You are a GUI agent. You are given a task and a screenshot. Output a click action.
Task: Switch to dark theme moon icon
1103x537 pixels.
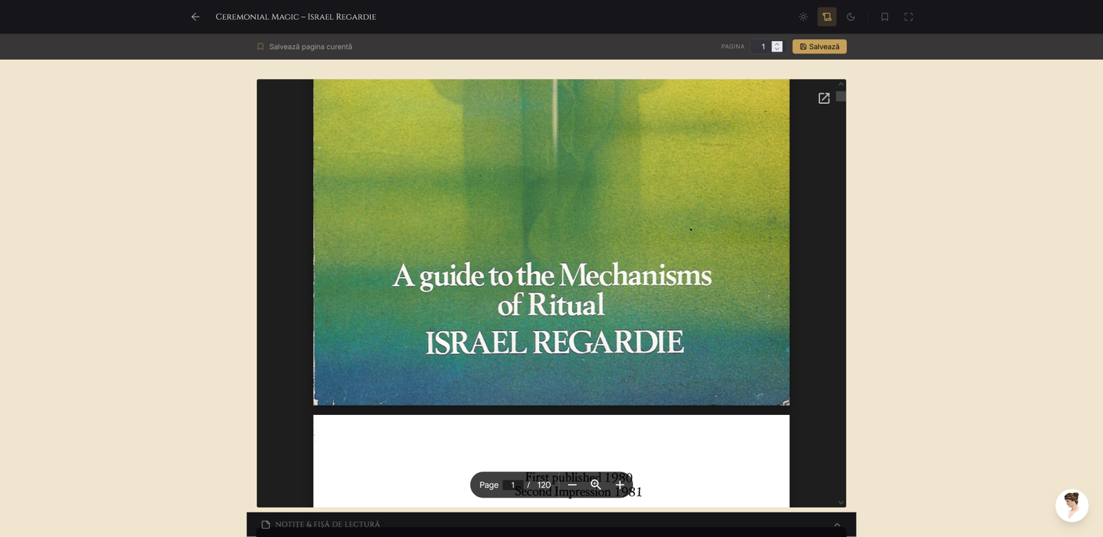point(851,17)
